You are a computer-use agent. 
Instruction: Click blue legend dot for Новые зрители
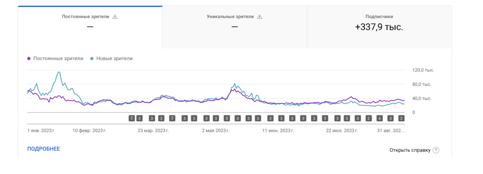[92, 58]
